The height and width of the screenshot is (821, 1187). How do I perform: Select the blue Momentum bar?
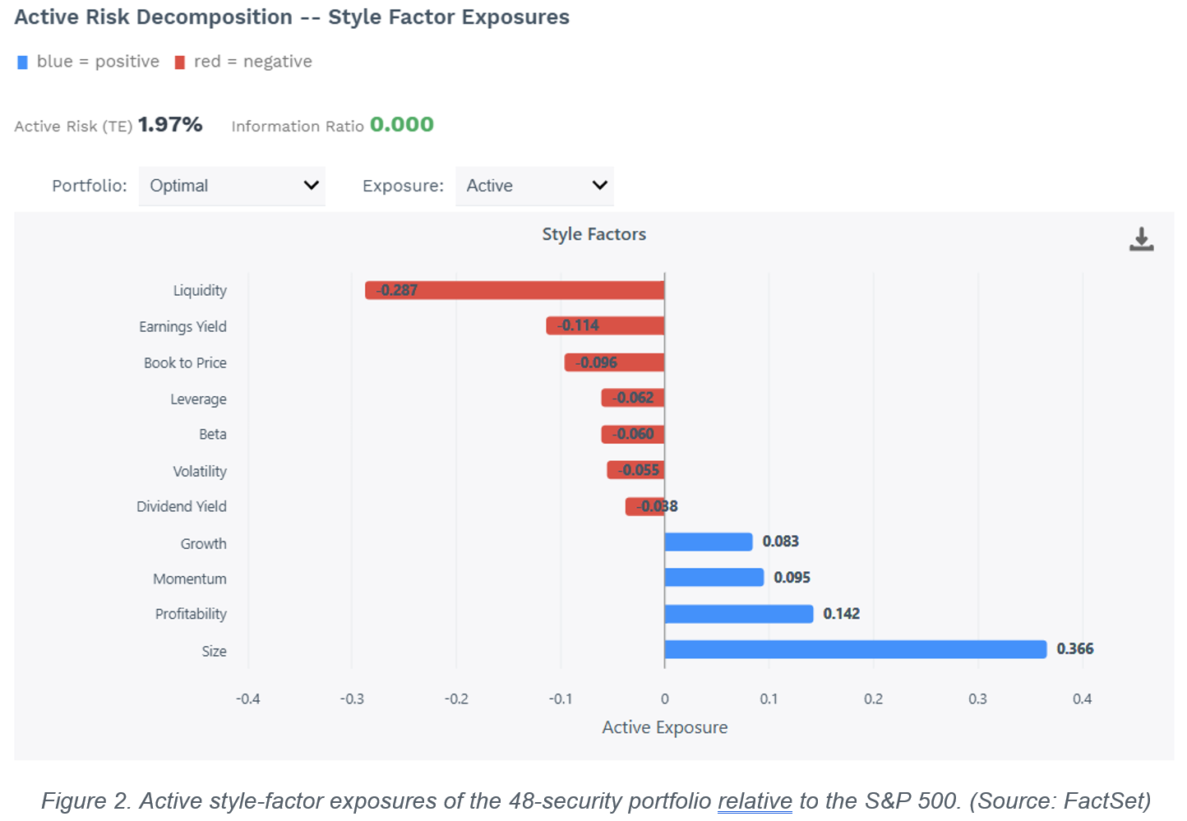(x=714, y=577)
